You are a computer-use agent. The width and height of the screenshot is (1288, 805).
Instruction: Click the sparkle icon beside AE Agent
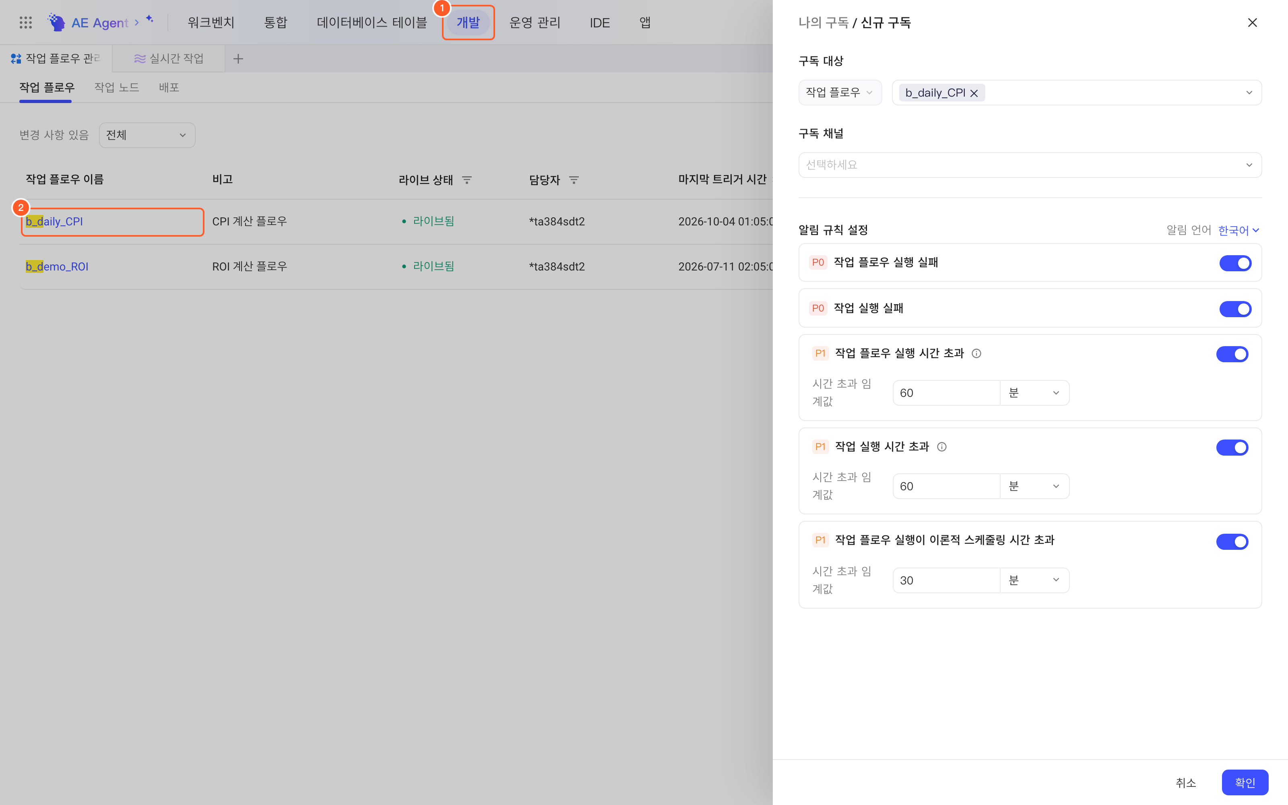(150, 19)
